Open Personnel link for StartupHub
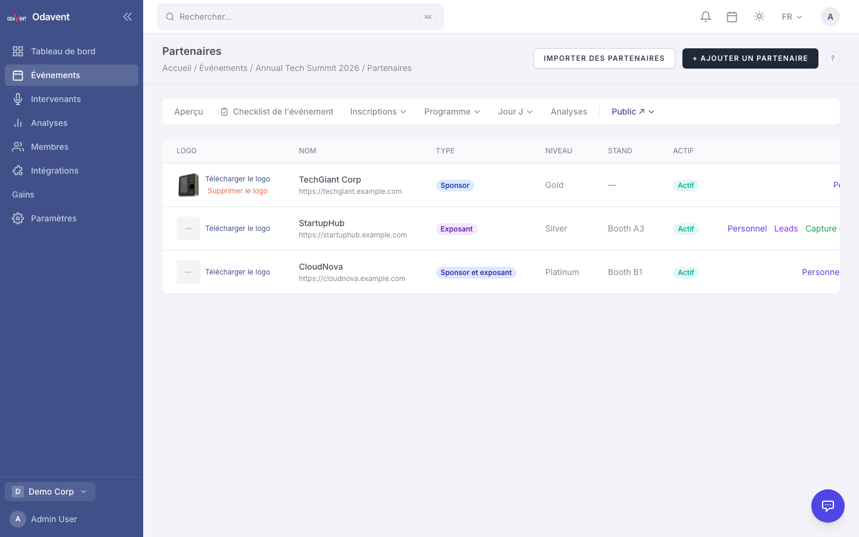The image size is (859, 537). pyautogui.click(x=747, y=229)
